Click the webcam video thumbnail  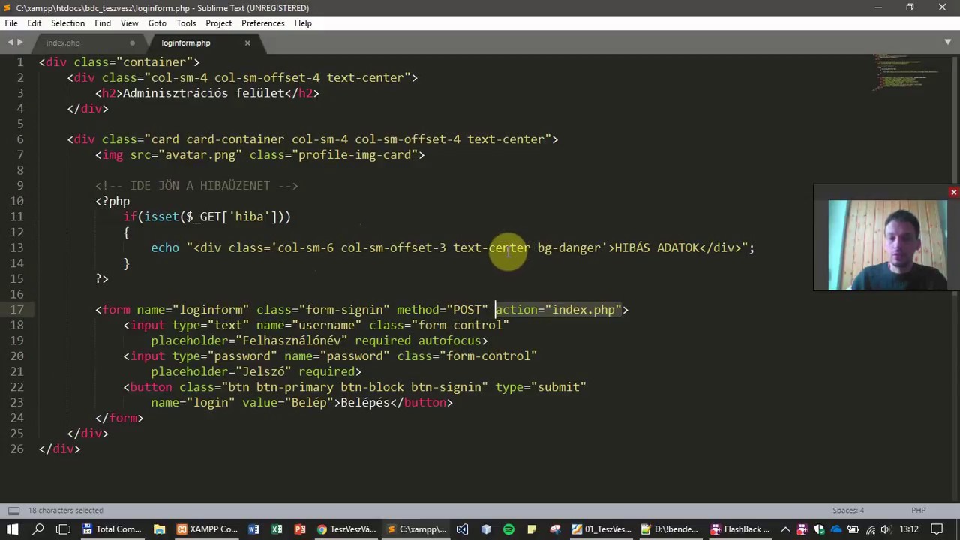(x=888, y=244)
